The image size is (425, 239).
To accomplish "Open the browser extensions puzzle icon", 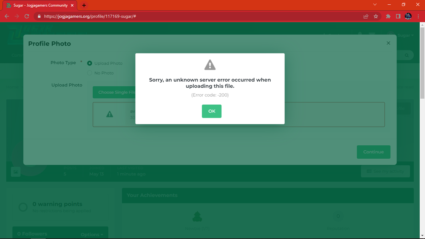I will coord(388,16).
